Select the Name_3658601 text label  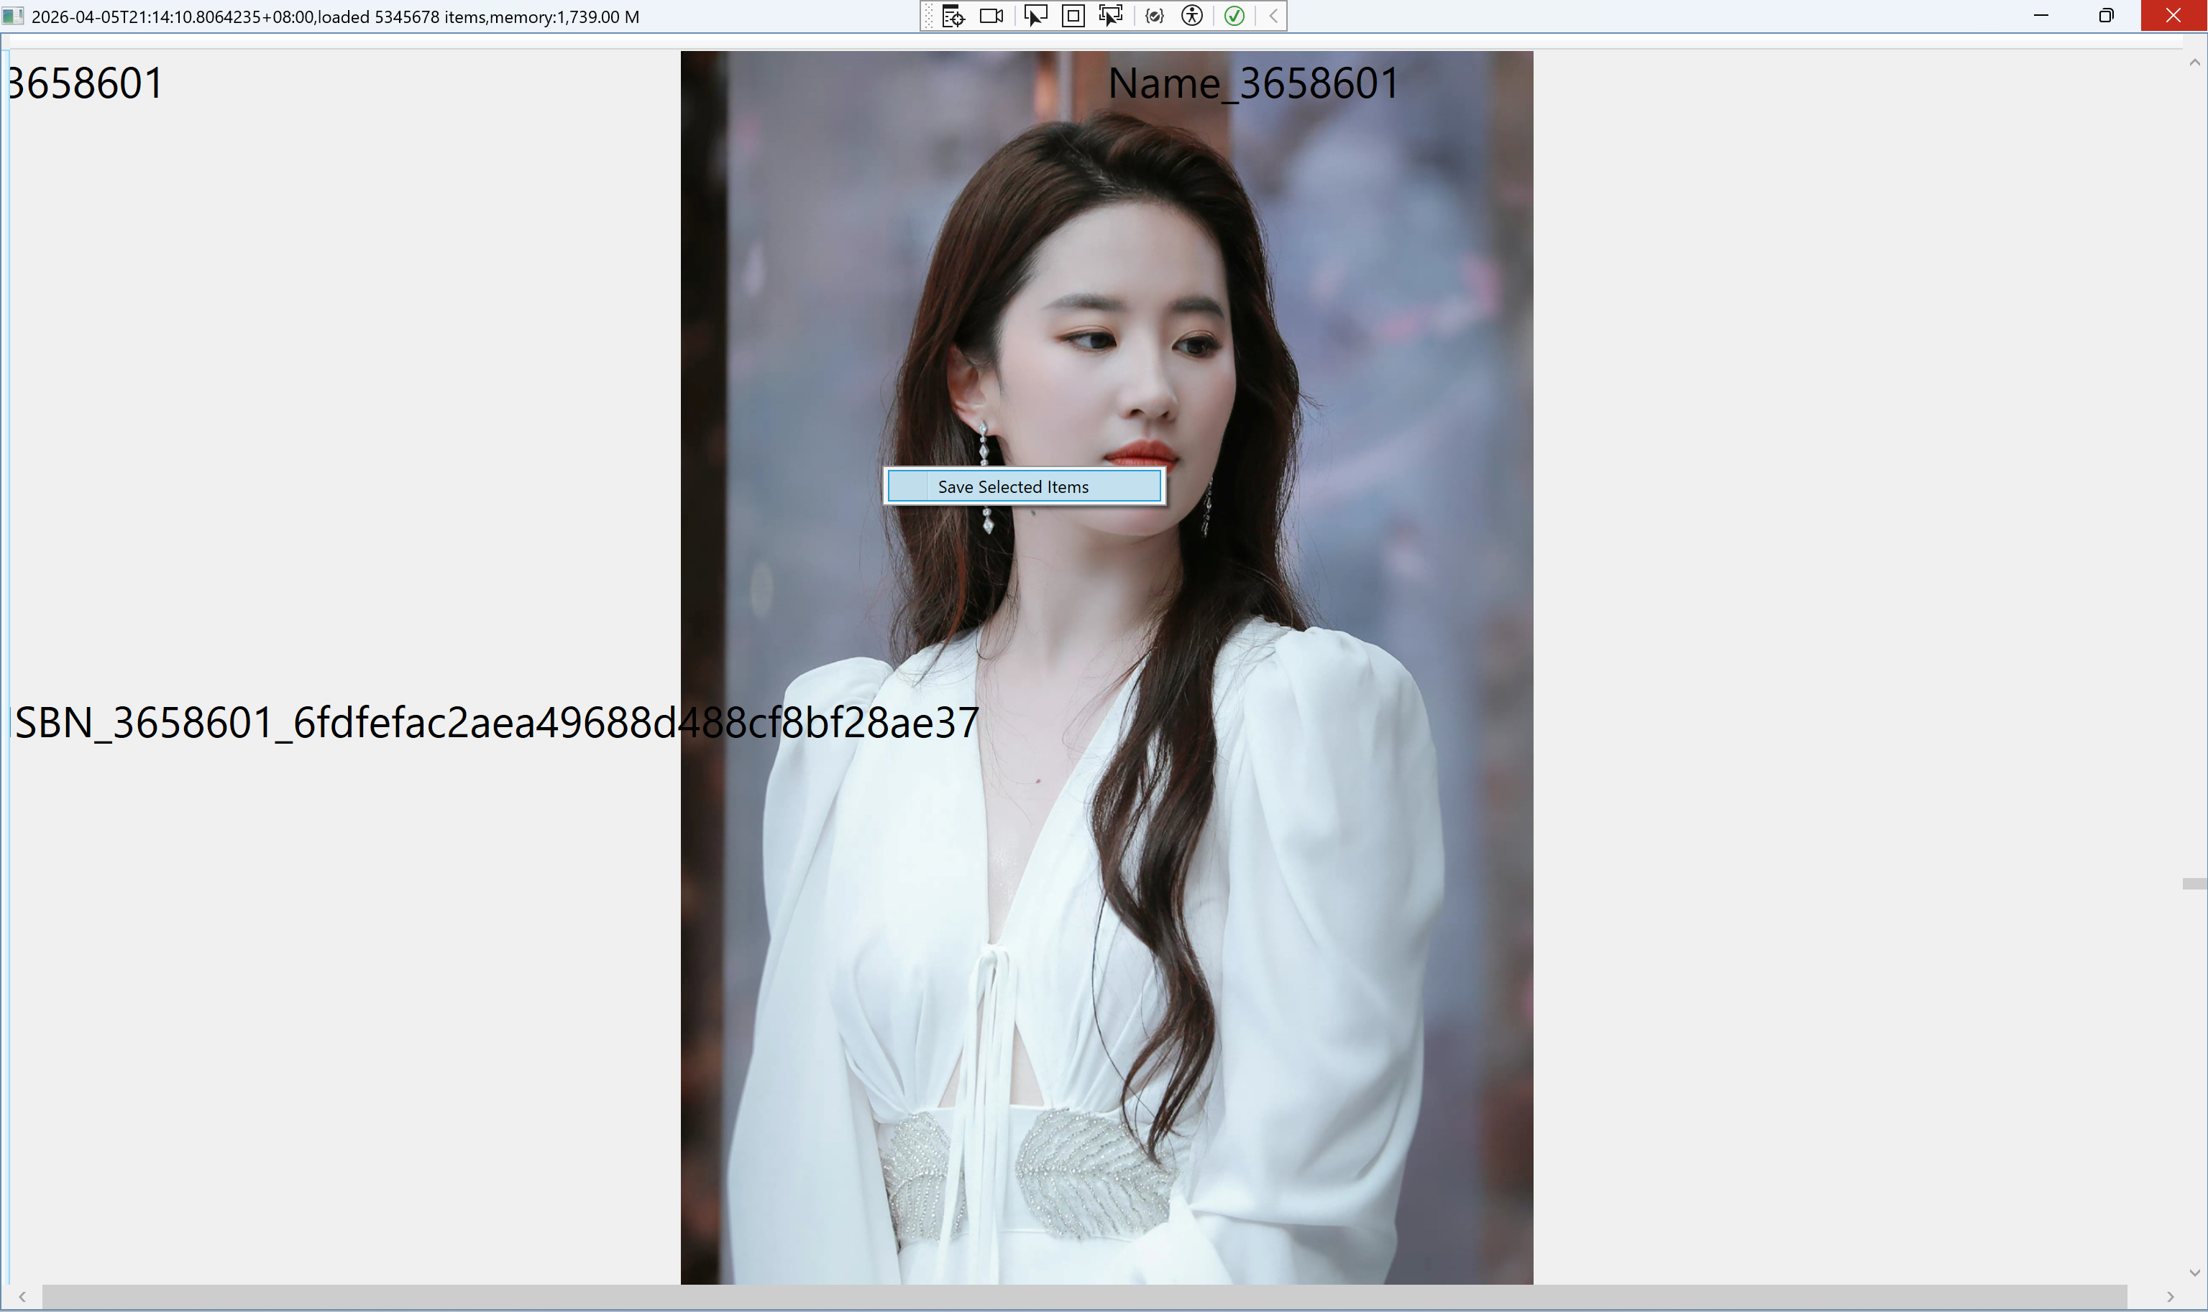(1253, 84)
